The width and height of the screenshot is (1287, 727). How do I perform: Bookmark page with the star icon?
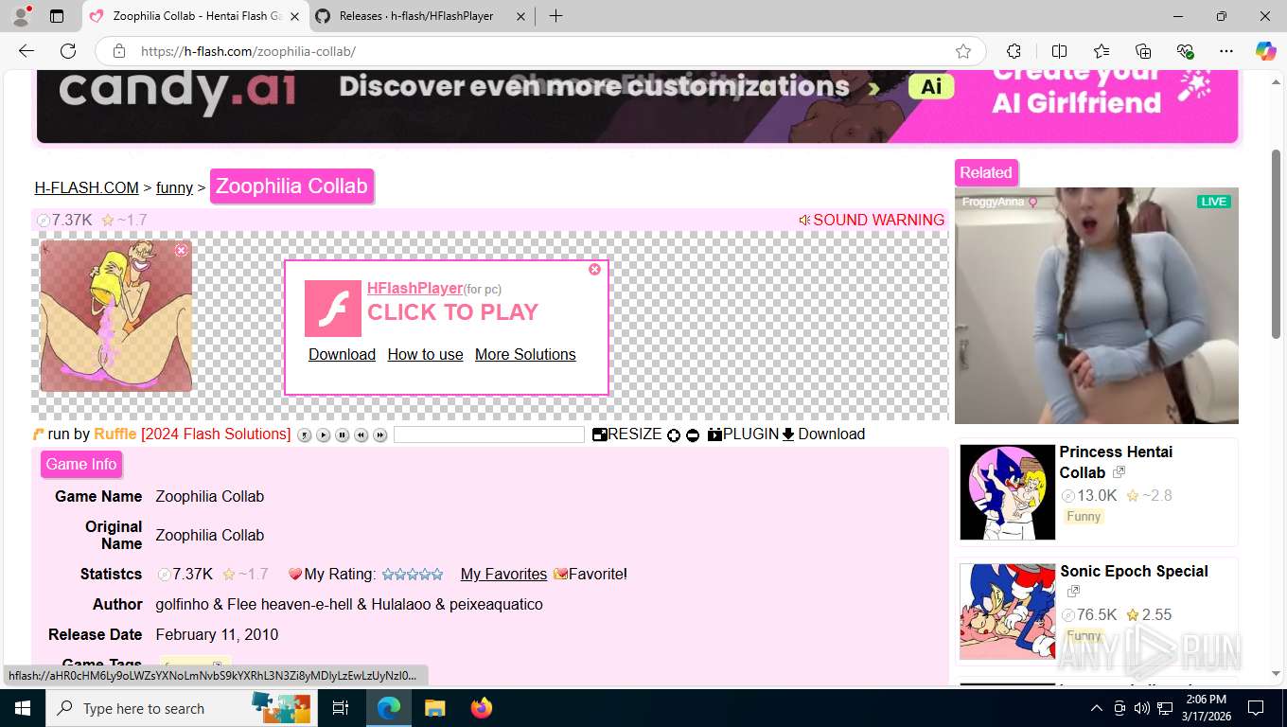coord(963,51)
